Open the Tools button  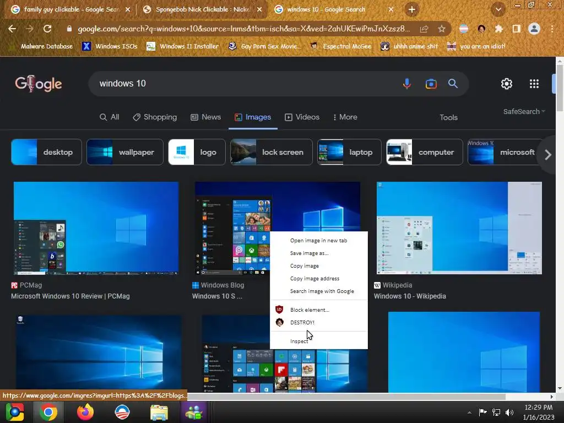448,117
